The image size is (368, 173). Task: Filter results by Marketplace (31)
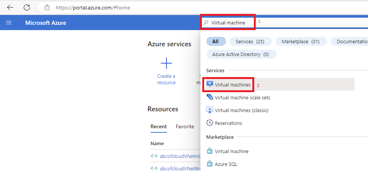301,41
